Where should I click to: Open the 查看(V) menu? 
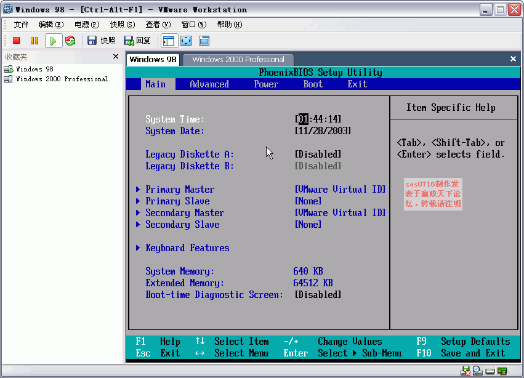[x=158, y=25]
